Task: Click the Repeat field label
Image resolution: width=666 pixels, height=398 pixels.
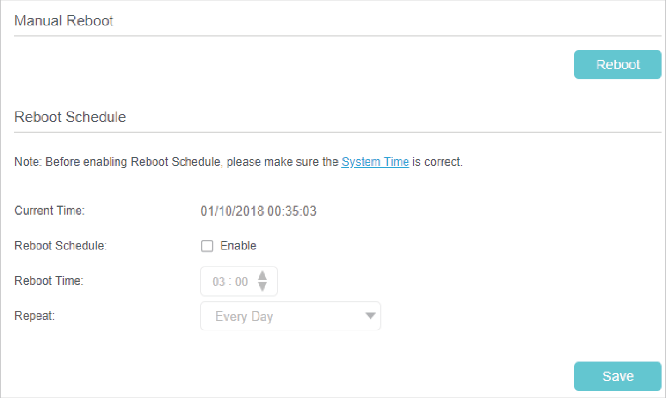Action: click(x=35, y=316)
